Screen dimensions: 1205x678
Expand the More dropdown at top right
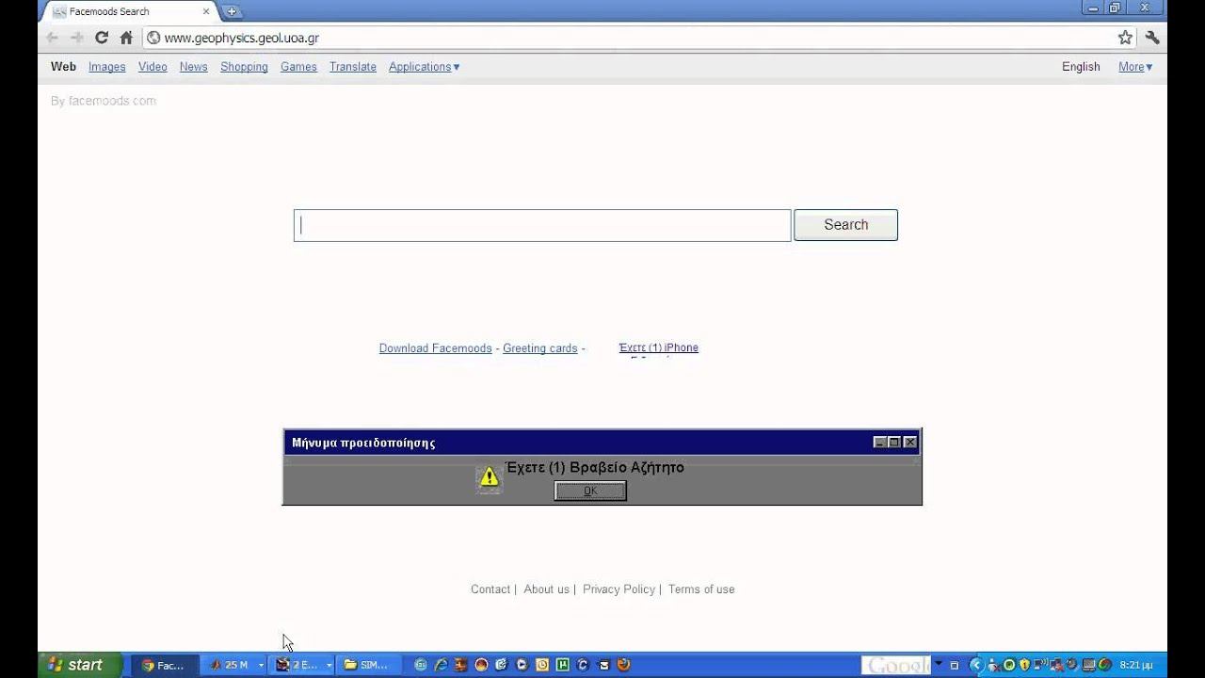(x=1135, y=67)
